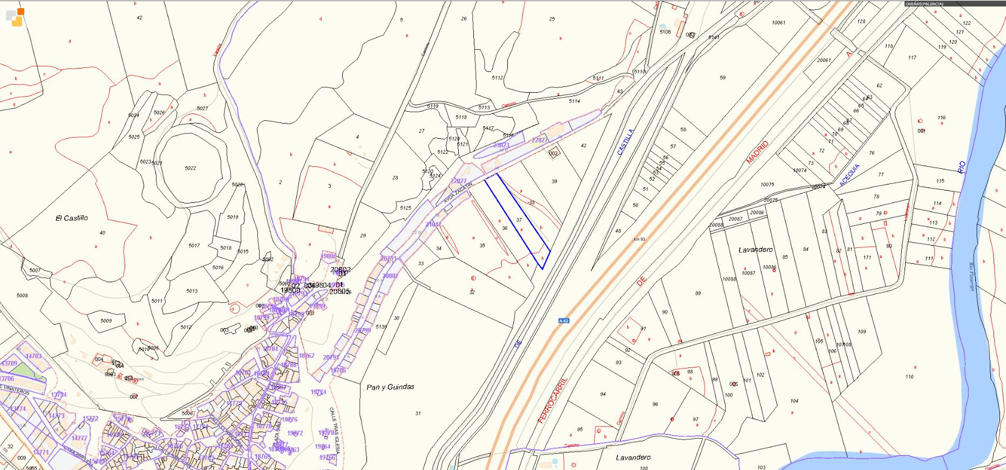1006x470 pixels.
Task: Click the A-62 highway shield marker
Action: coord(563,321)
